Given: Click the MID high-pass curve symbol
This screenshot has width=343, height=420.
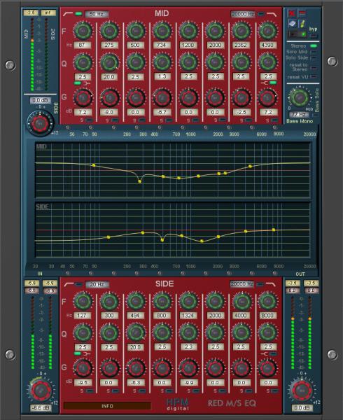Looking at the screenshot, I should pos(67,14).
